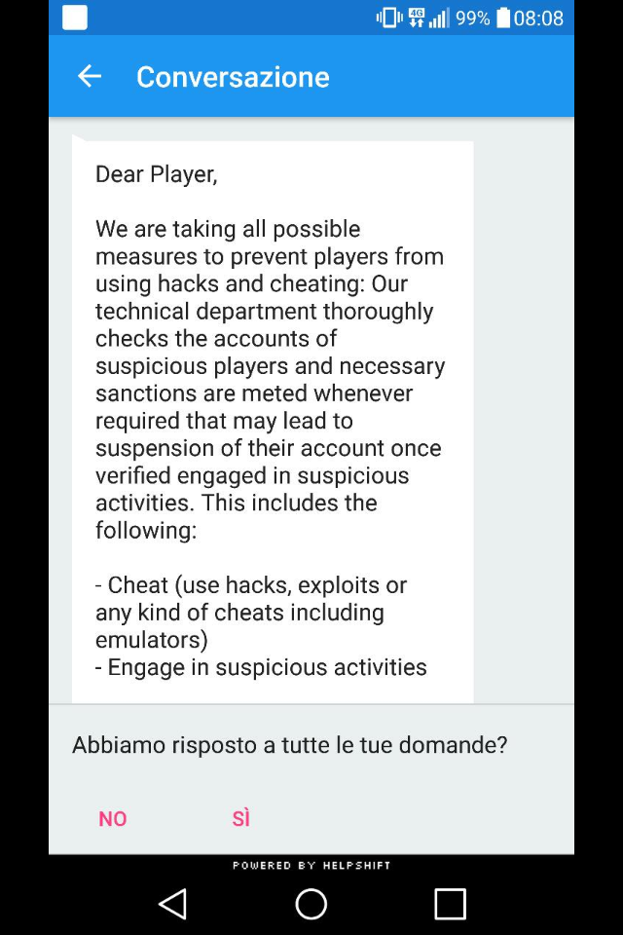Tap the battery icon in status bar
Image resolution: width=623 pixels, height=935 pixels.
504,18
